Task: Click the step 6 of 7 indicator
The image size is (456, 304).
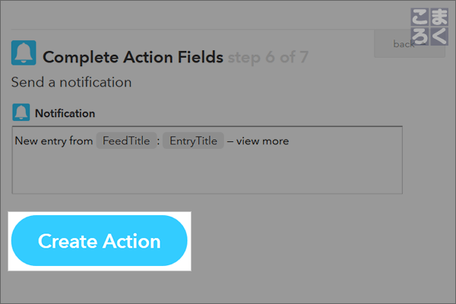Action: (268, 57)
